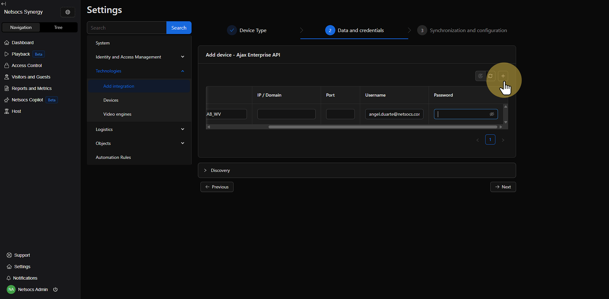609x299 pixels.
Task: Expand the Discovery panel
Action: coord(220,170)
